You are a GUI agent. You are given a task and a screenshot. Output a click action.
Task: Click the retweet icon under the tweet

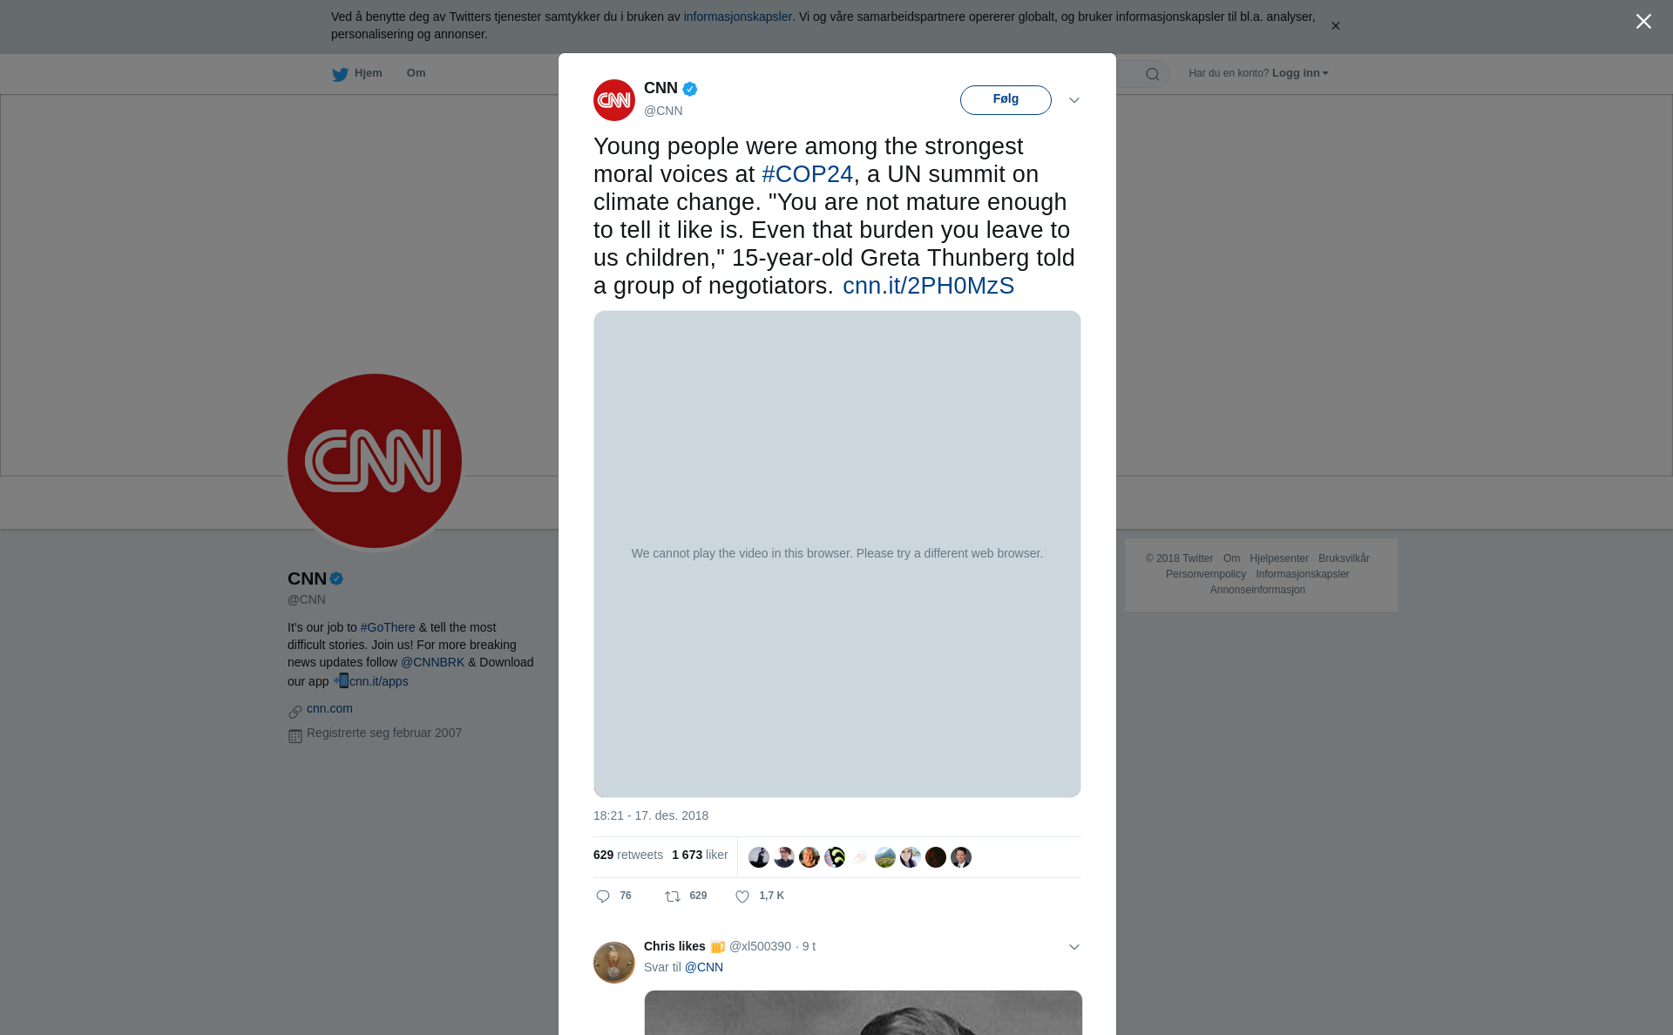673,896
